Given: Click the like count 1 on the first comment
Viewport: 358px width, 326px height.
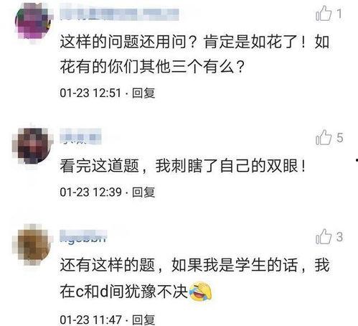Looking at the screenshot, I should point(339,14).
